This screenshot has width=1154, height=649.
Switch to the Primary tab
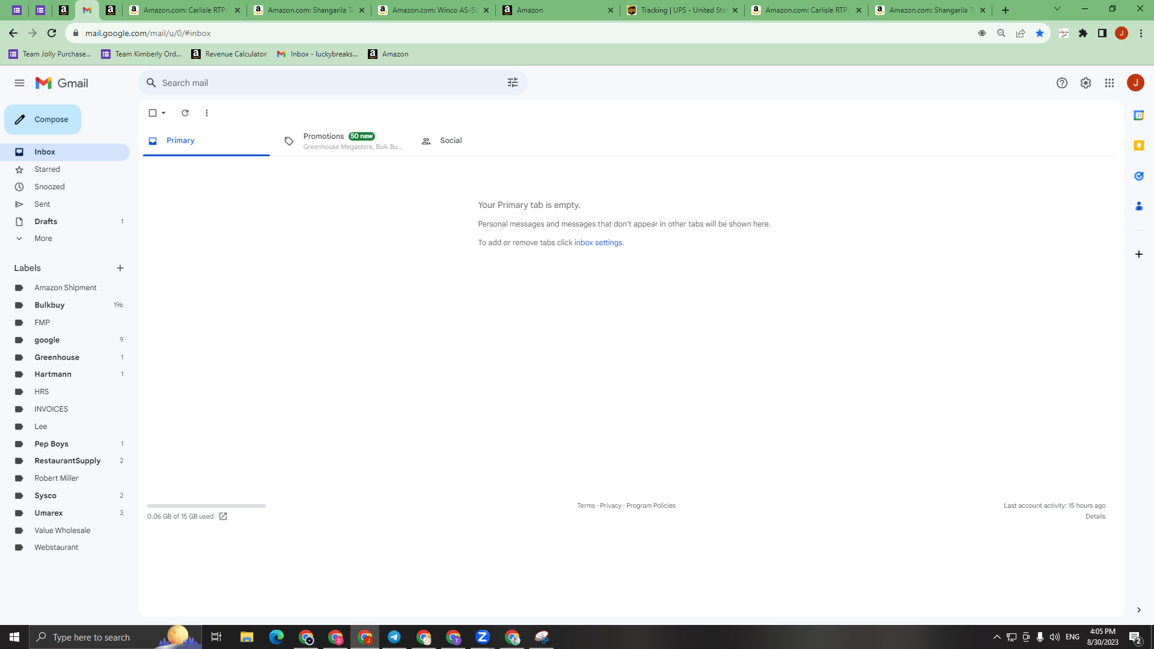(x=206, y=141)
